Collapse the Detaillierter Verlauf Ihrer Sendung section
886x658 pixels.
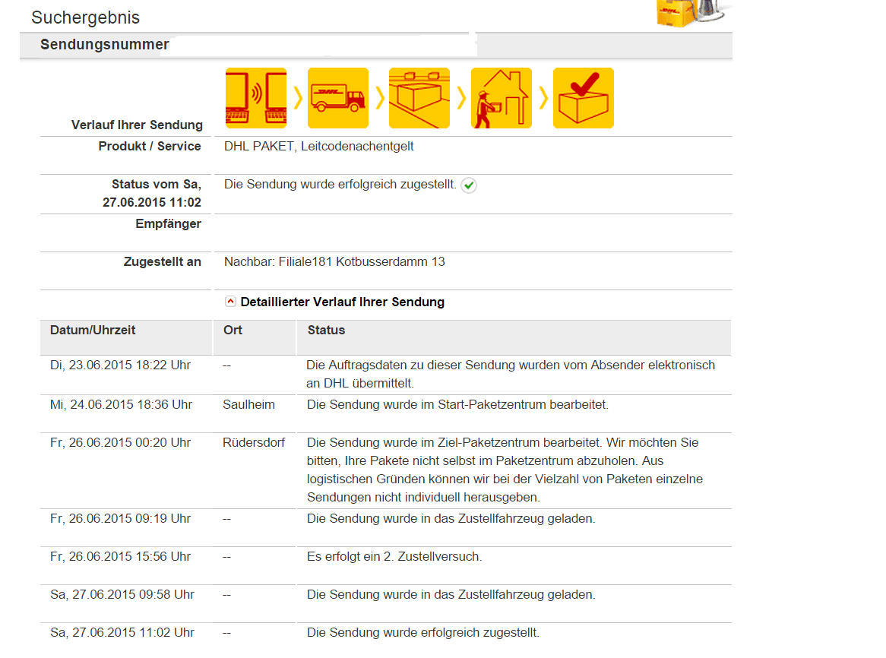(230, 302)
